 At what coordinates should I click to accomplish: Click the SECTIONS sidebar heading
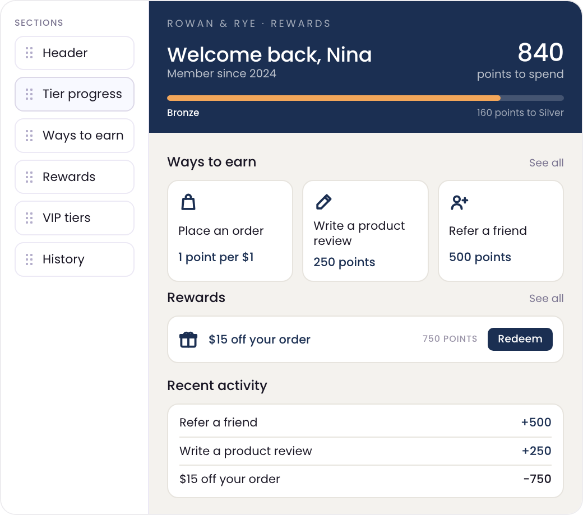(x=39, y=22)
